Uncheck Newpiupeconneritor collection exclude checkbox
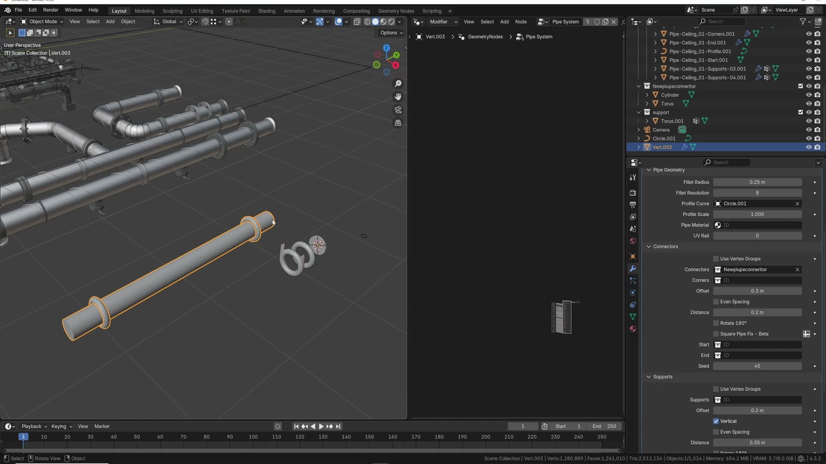 pyautogui.click(x=801, y=86)
